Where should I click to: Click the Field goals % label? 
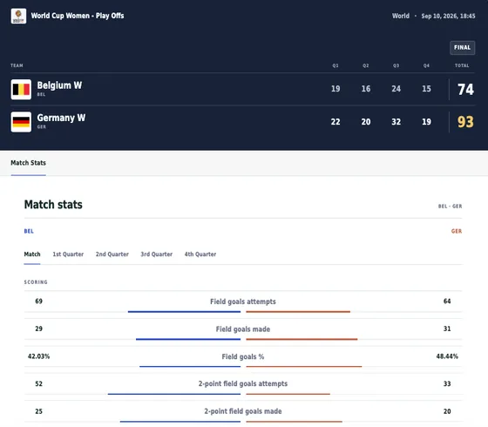click(x=243, y=356)
